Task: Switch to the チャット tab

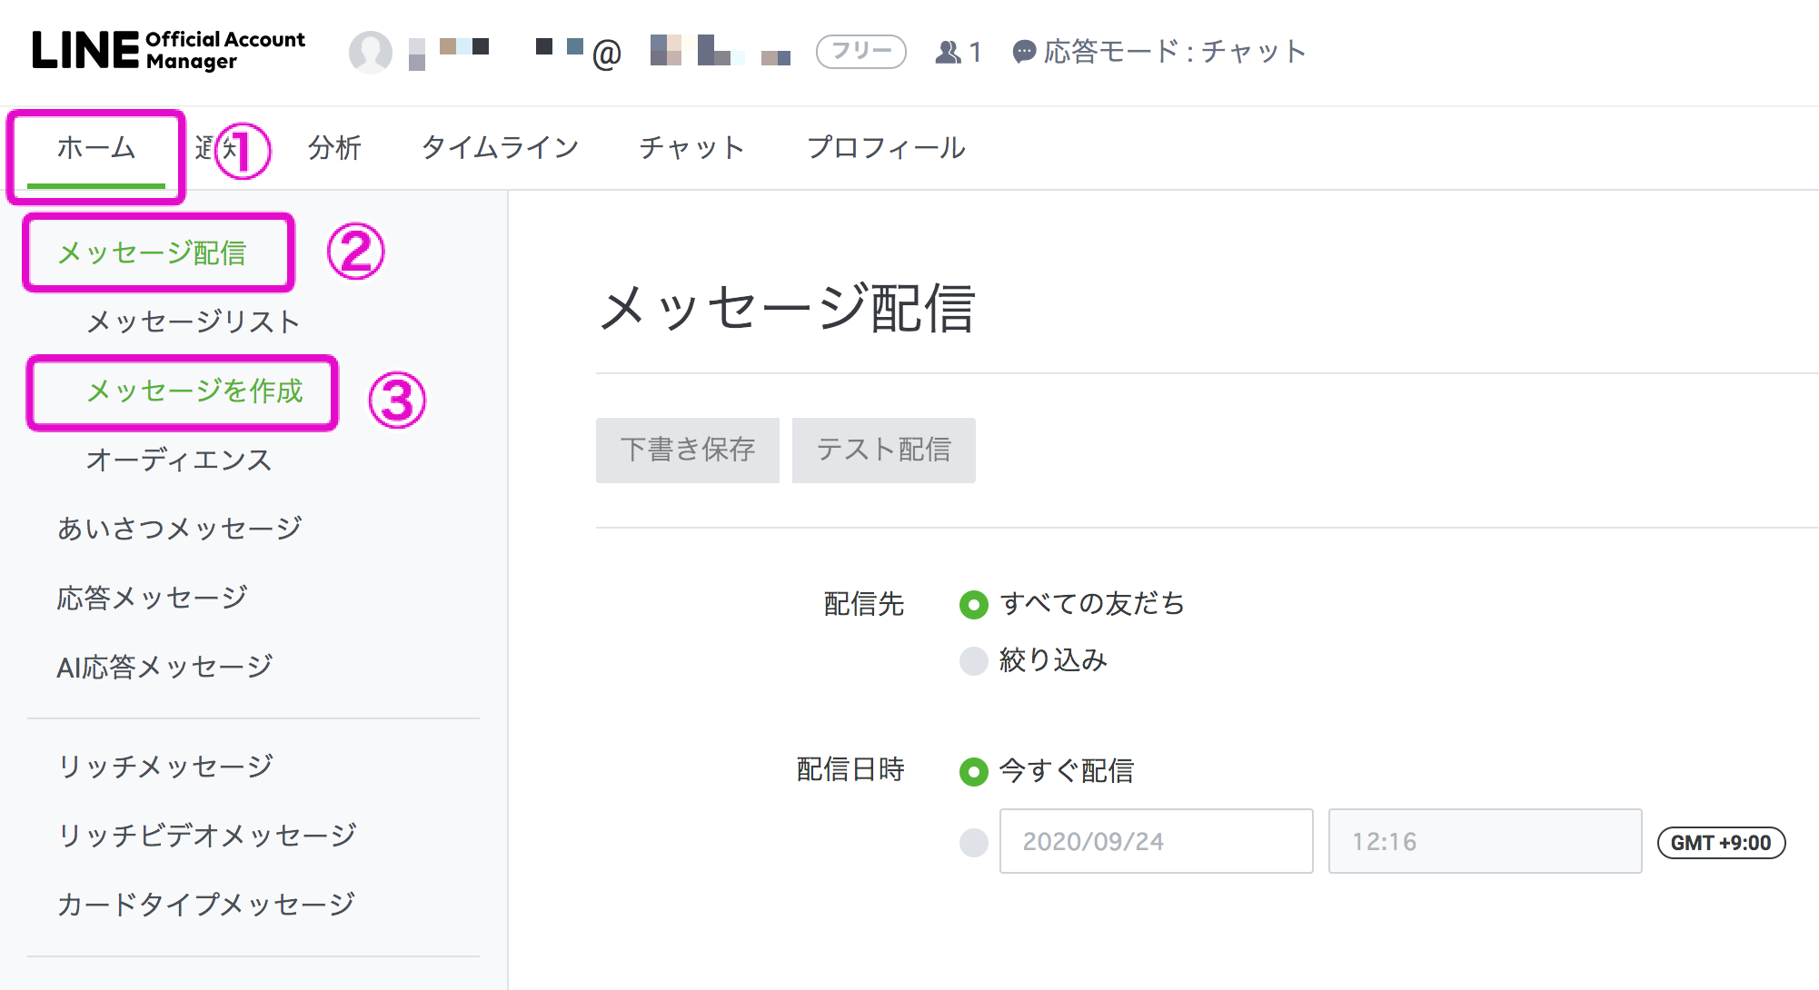Action: [692, 148]
